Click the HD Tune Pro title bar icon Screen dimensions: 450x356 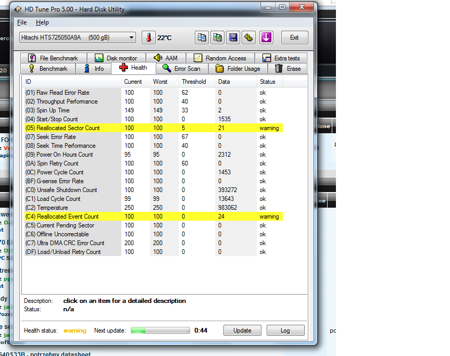tap(18, 9)
